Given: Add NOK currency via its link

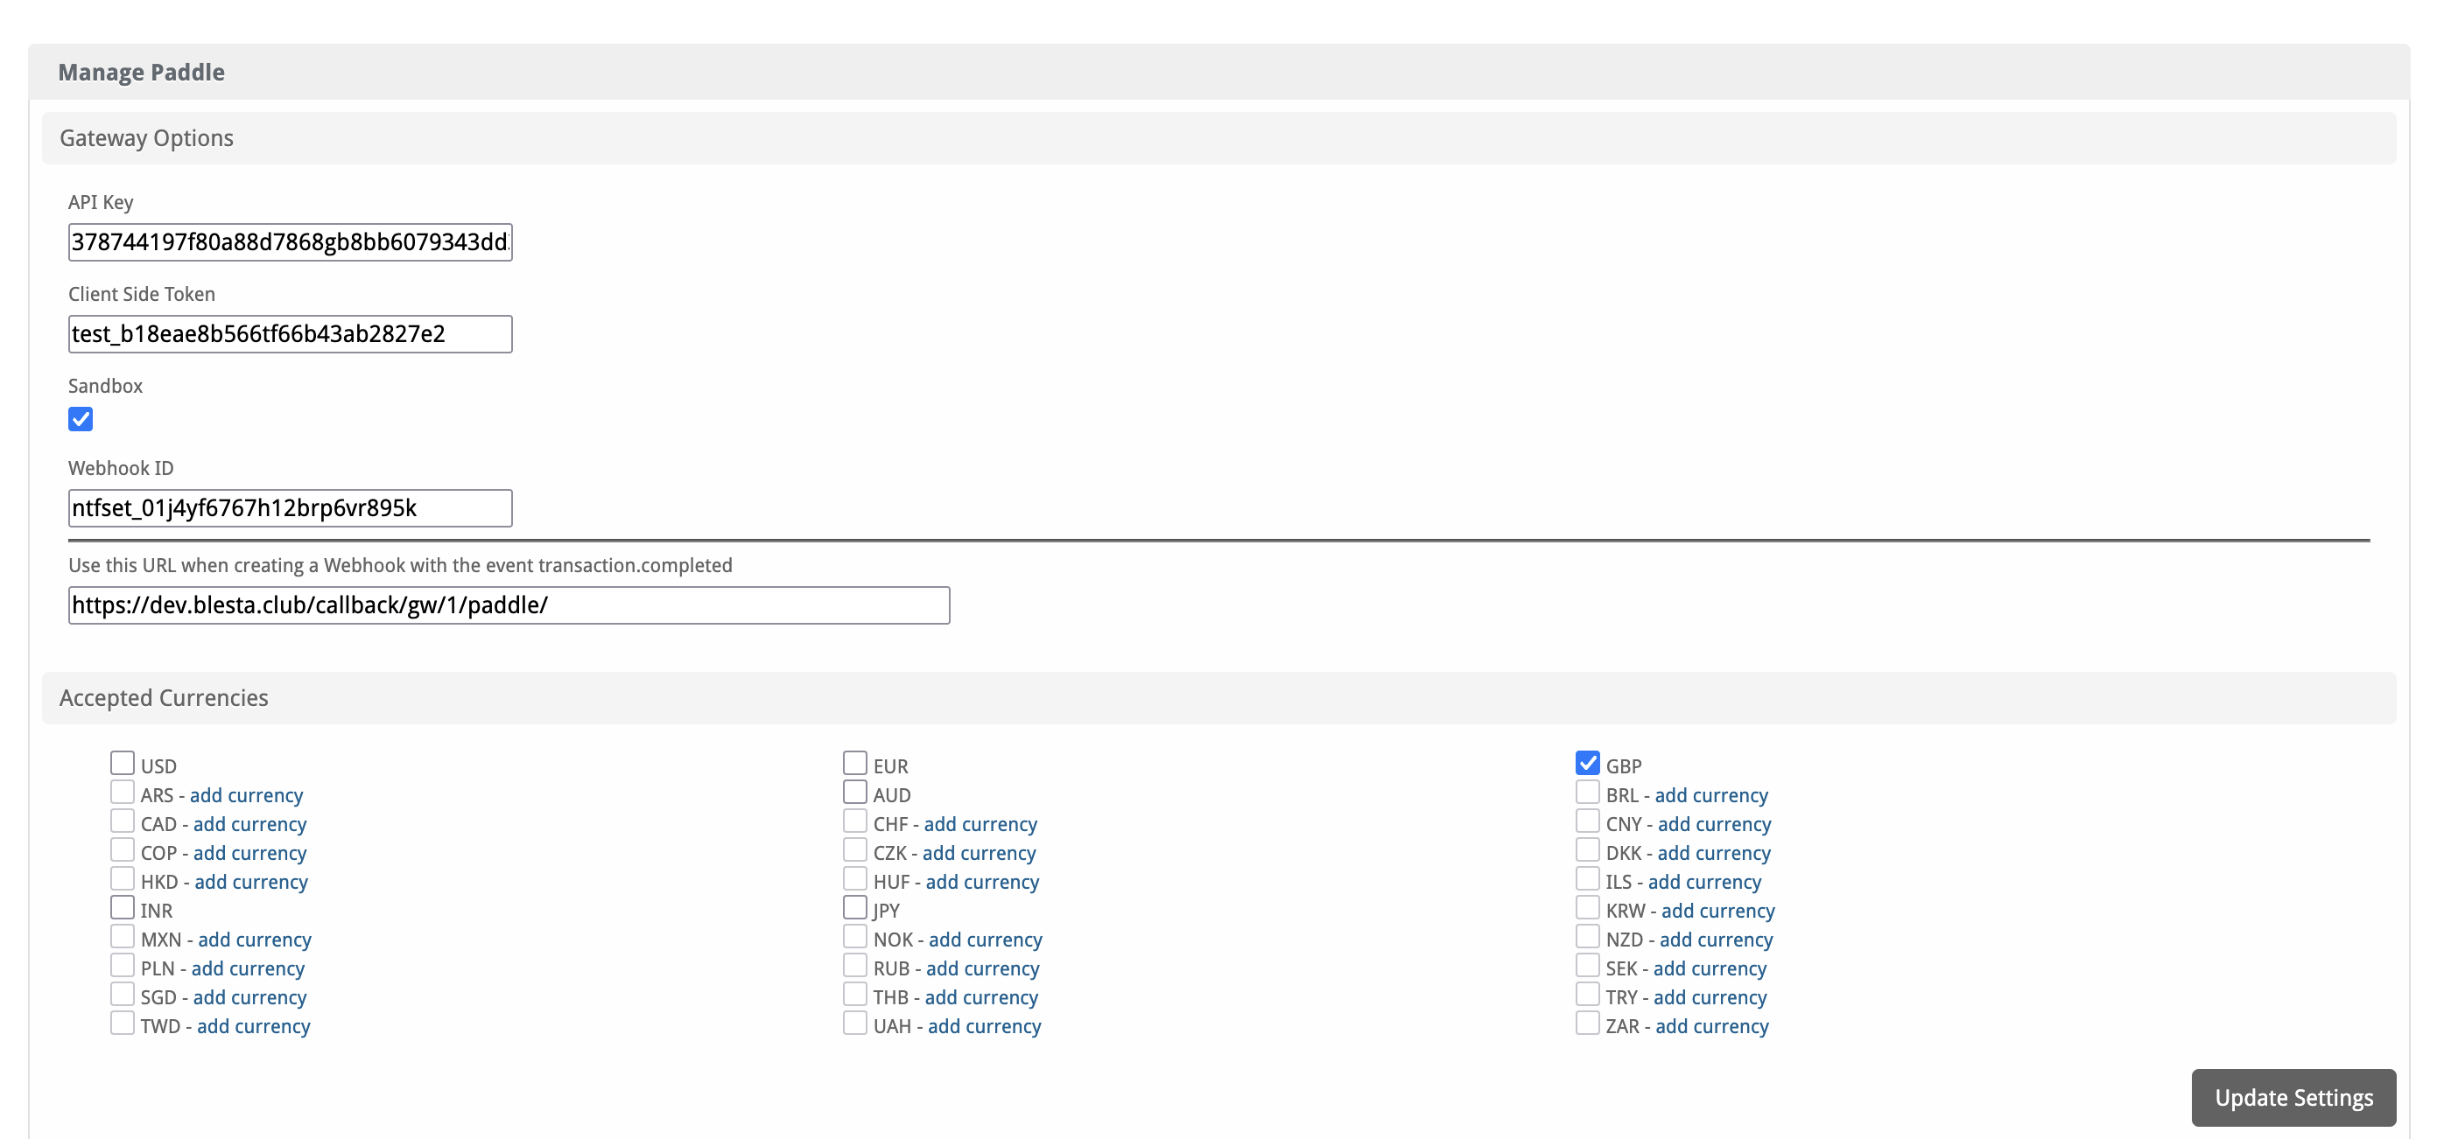Looking at the screenshot, I should pyautogui.click(x=986, y=940).
